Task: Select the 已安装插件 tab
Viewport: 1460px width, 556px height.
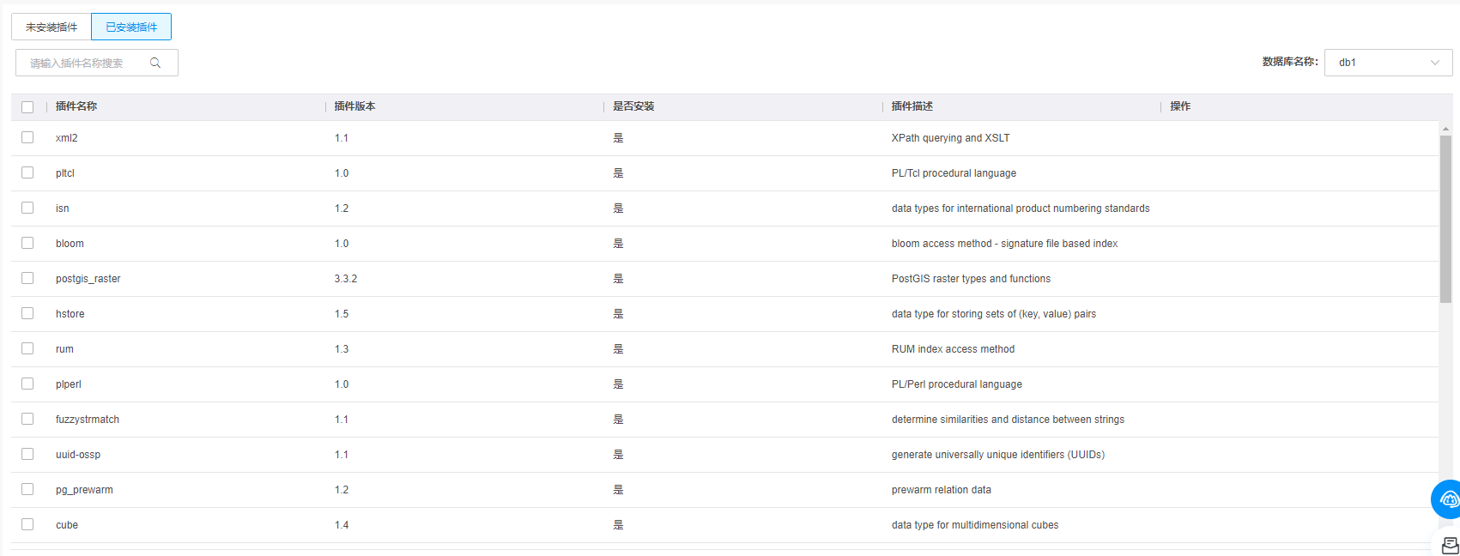Action: coord(131,27)
